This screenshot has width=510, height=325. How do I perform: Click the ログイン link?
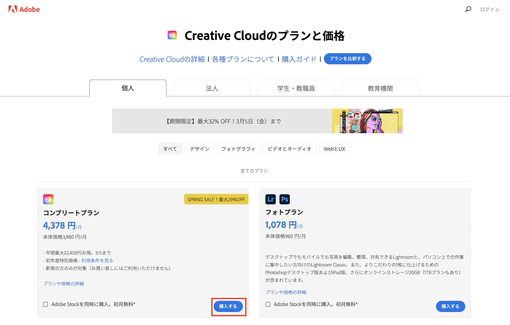tap(490, 9)
